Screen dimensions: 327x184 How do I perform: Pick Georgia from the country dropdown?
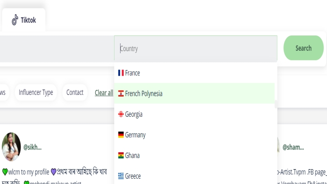click(x=133, y=114)
